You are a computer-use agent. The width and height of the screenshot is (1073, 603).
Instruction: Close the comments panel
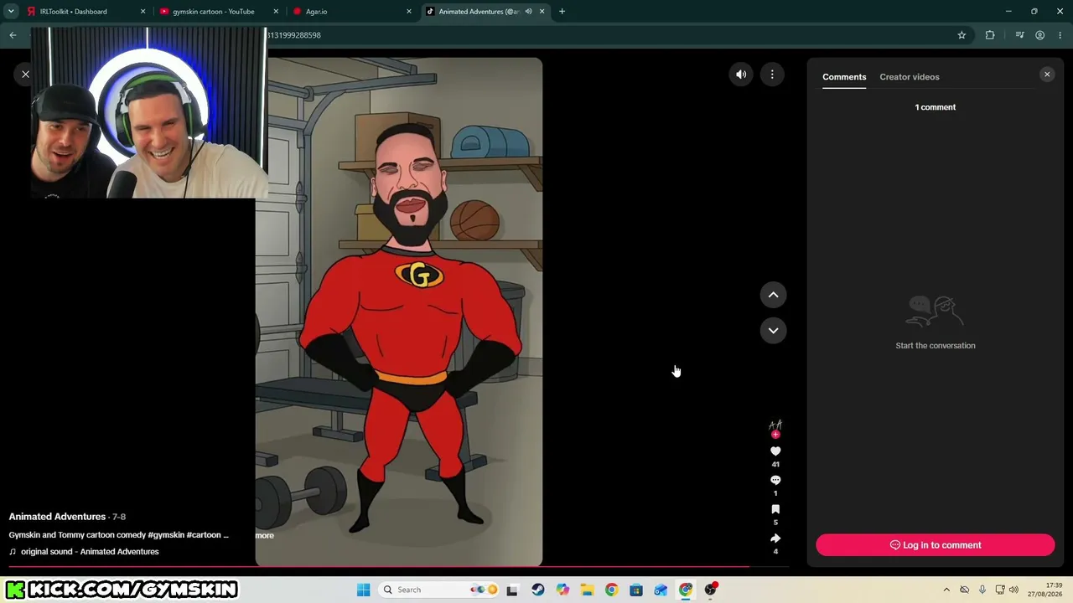[1047, 75]
